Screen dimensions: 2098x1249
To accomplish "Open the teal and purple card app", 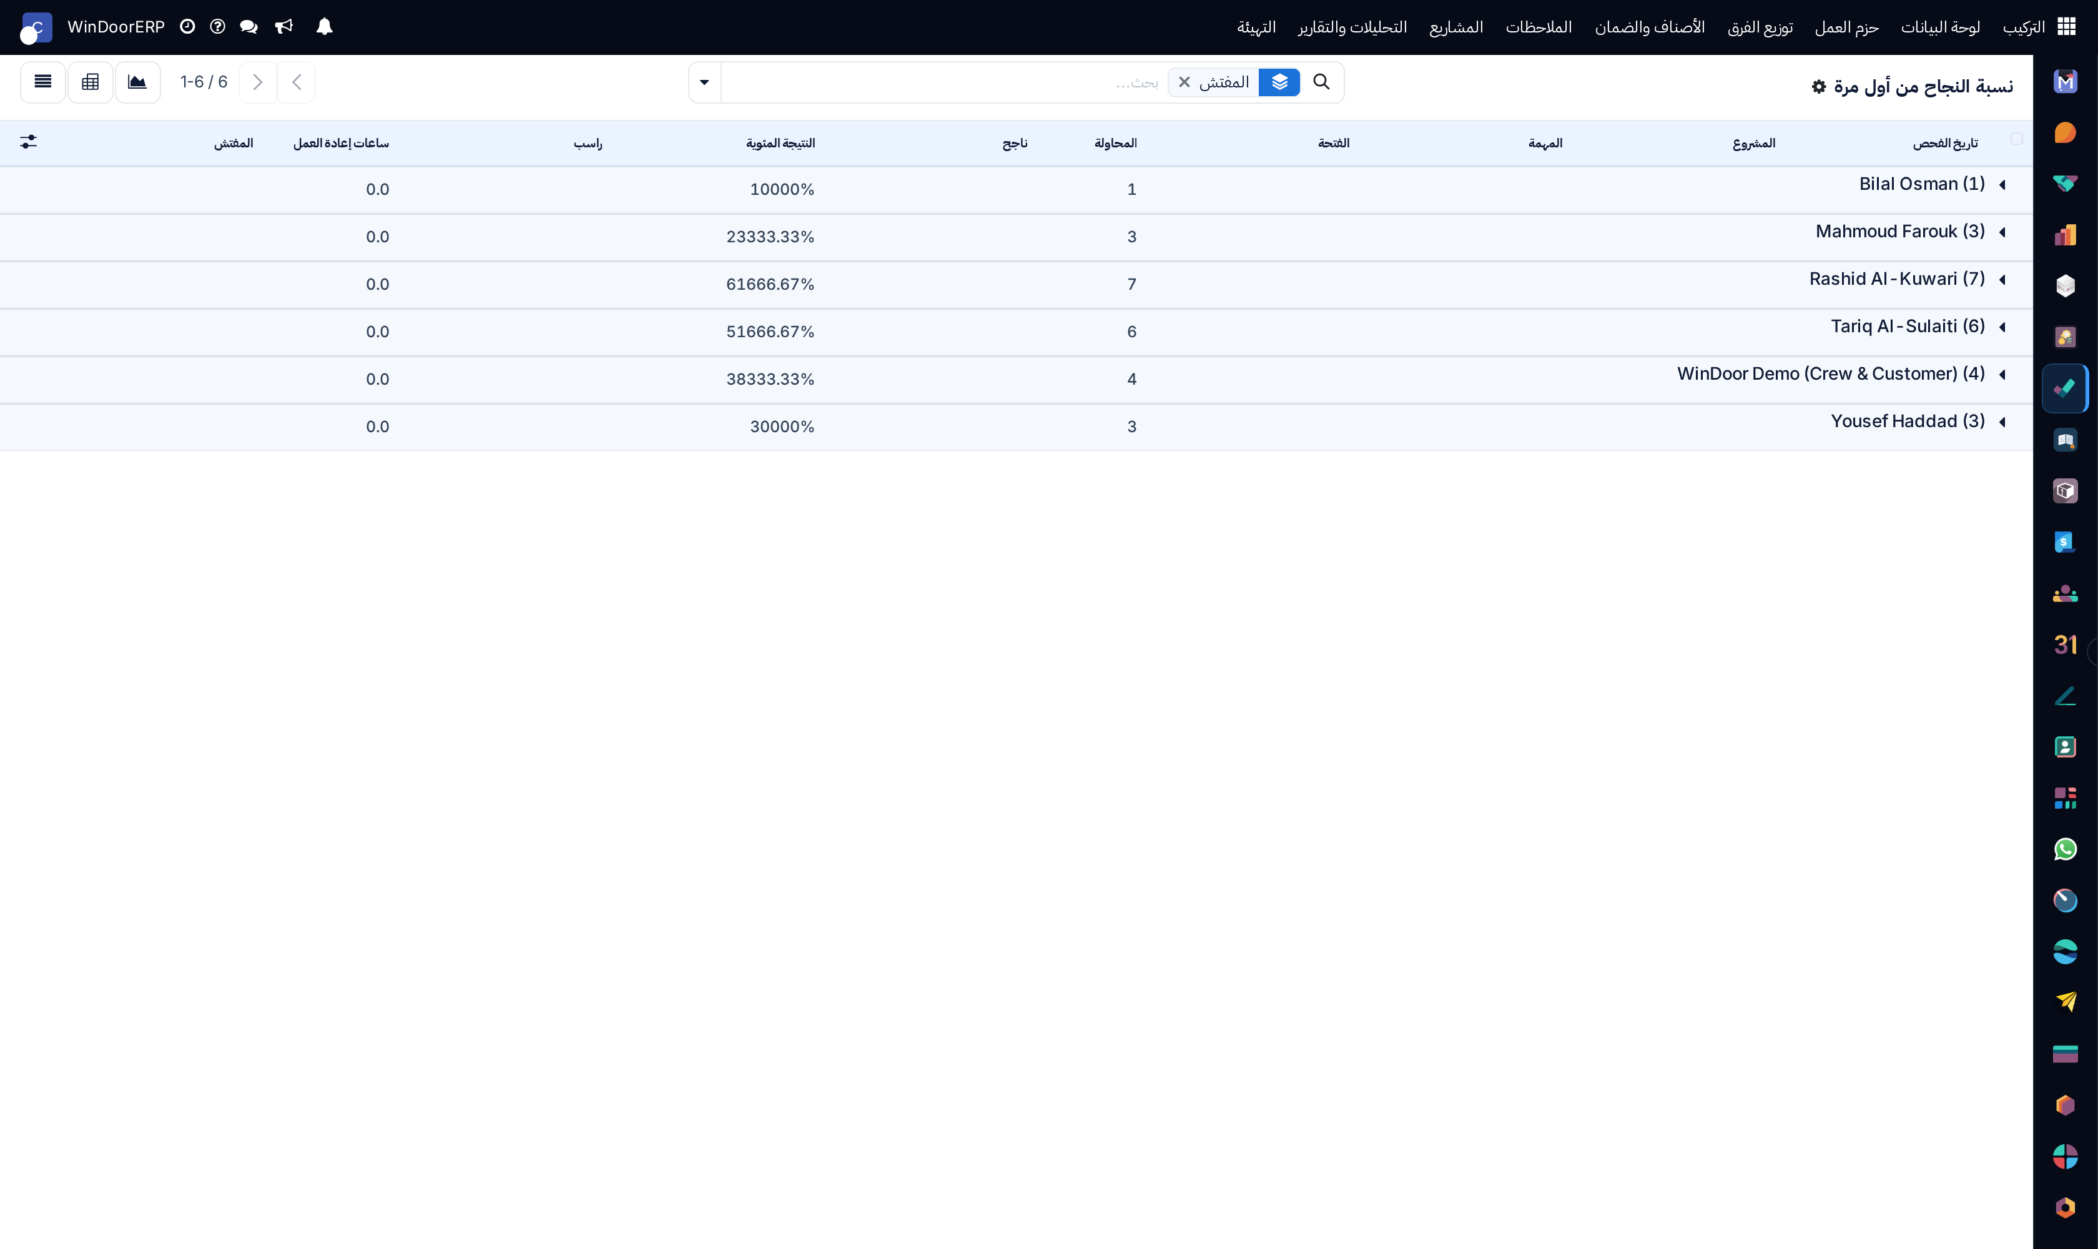I will [x=2065, y=1054].
